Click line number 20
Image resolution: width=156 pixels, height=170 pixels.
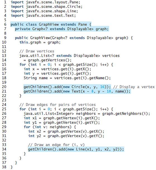click(x=4, y=87)
